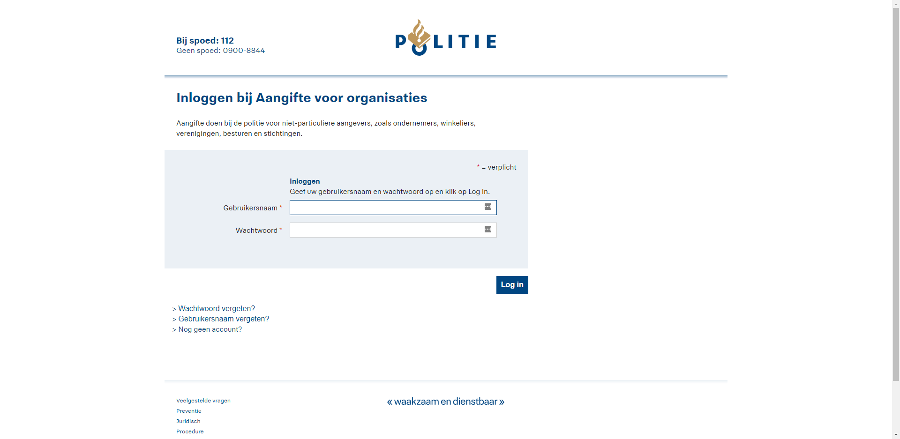This screenshot has height=439, width=900.
Task: Click the autofill icon in the Wachtwoord field
Action: tap(487, 230)
